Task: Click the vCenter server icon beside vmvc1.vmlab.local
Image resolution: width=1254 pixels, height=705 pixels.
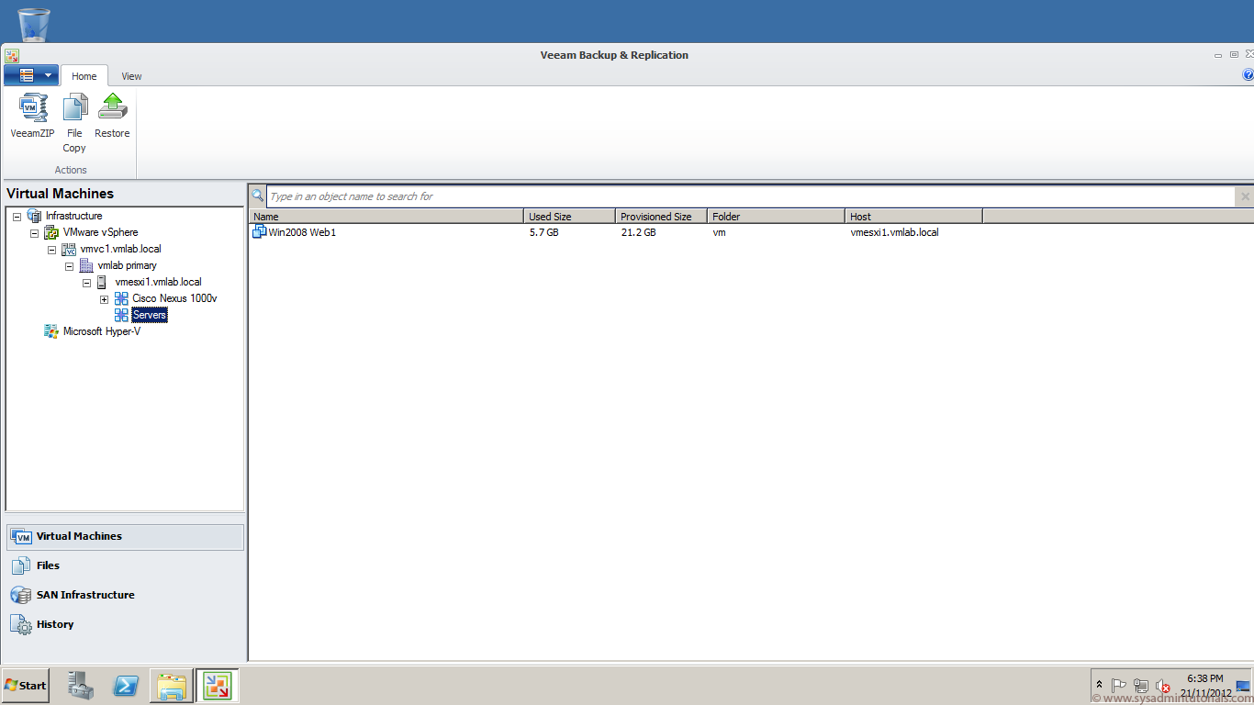Action: click(x=69, y=249)
